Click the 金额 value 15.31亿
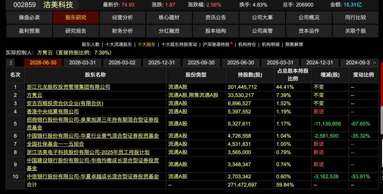 353,5
